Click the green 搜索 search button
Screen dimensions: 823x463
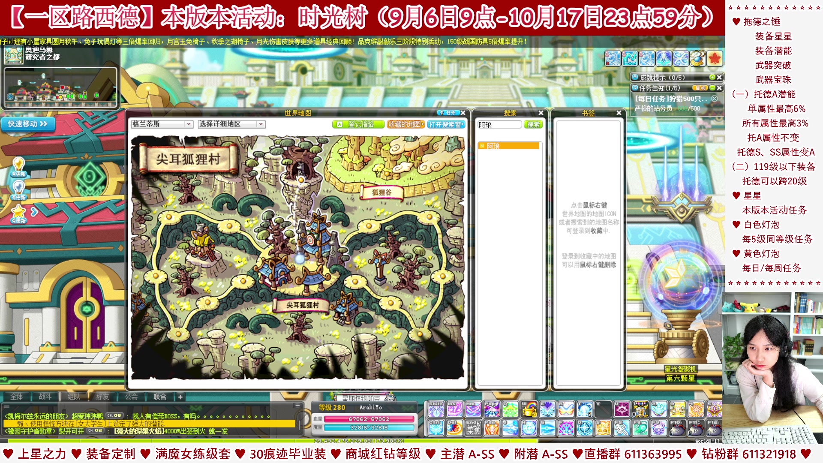click(533, 124)
